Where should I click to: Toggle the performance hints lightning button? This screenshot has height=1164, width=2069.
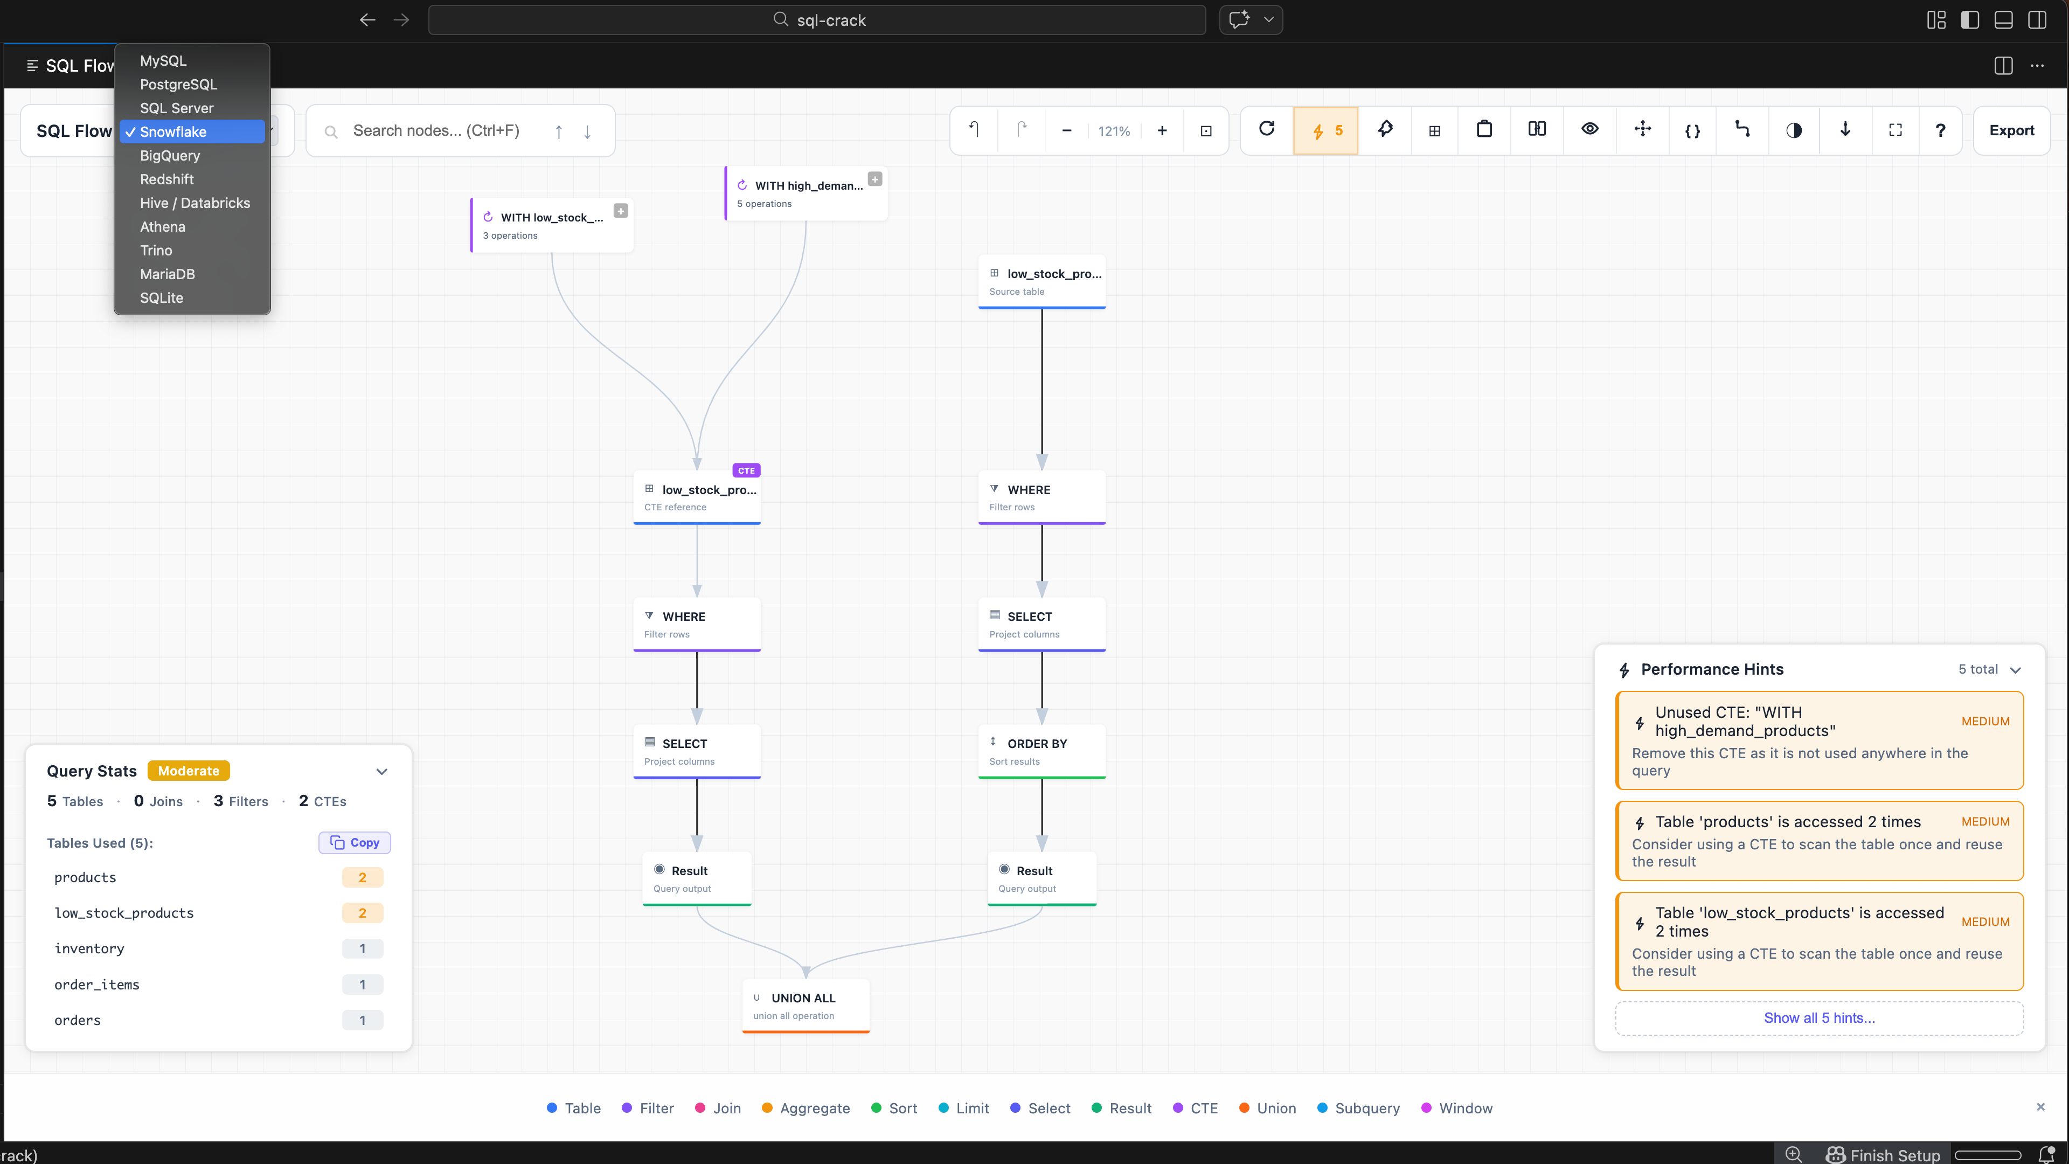pyautogui.click(x=1326, y=130)
